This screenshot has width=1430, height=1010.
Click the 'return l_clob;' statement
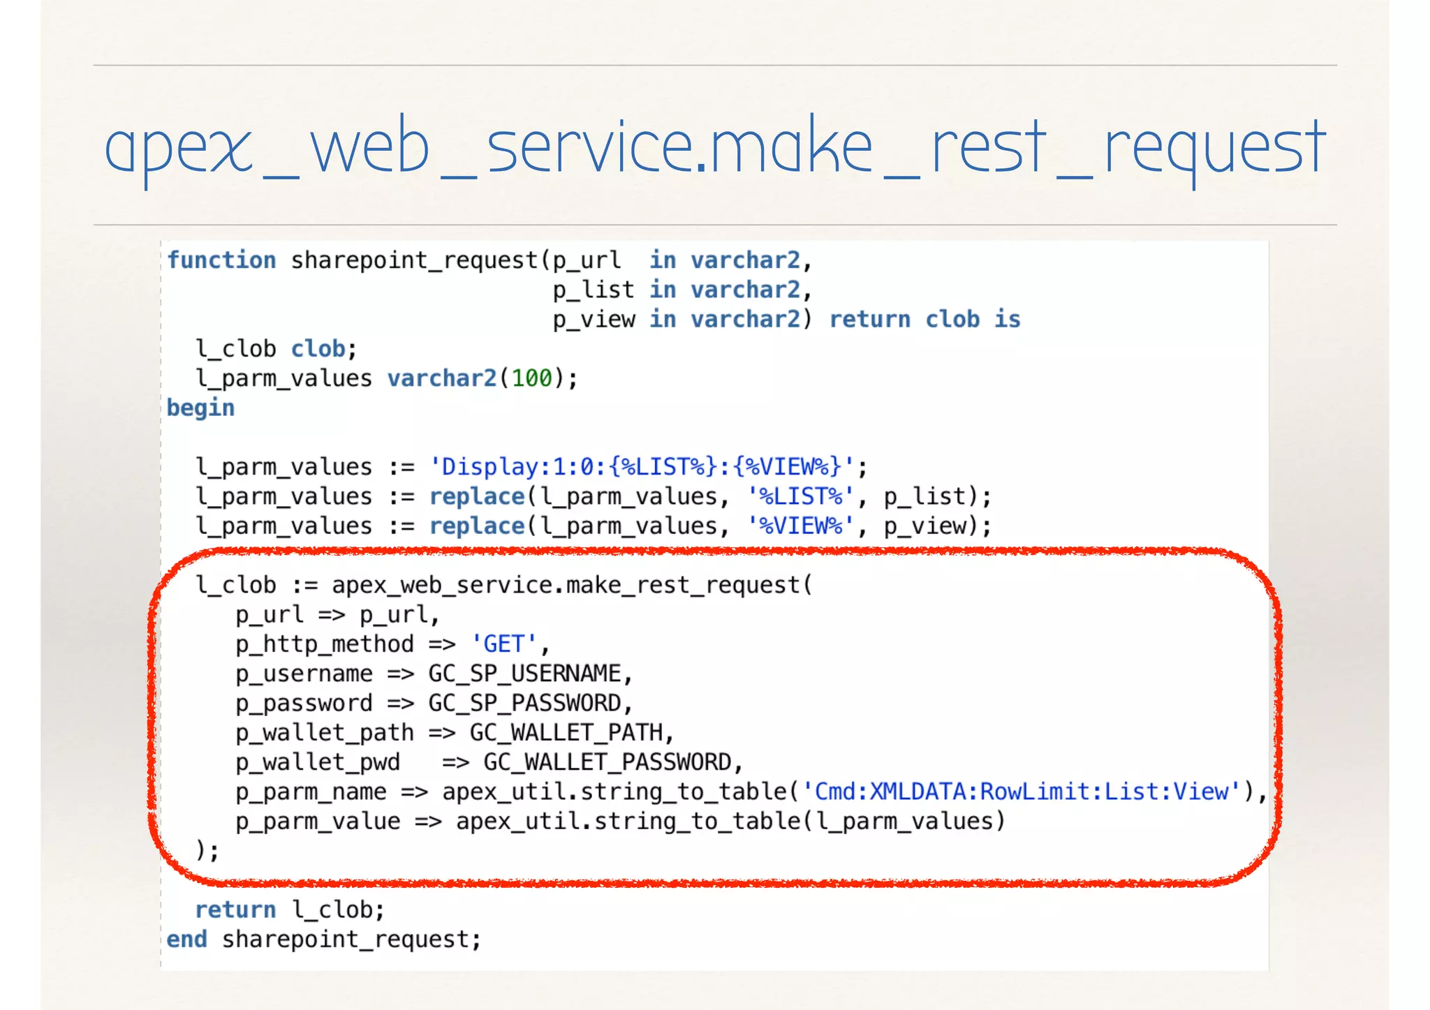(290, 910)
